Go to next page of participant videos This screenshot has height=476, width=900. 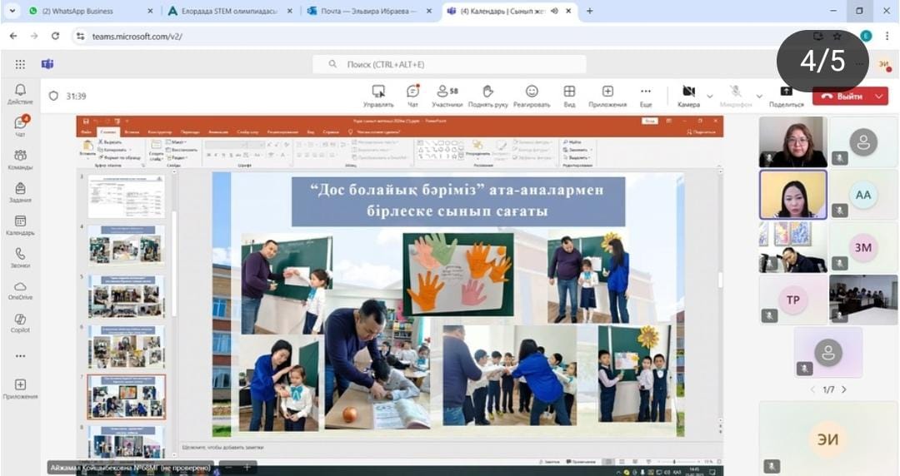pyautogui.click(x=844, y=389)
